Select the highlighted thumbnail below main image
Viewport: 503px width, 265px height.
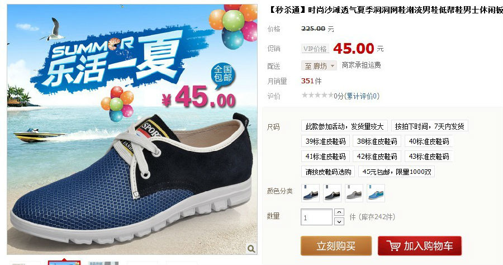[x=64, y=263]
